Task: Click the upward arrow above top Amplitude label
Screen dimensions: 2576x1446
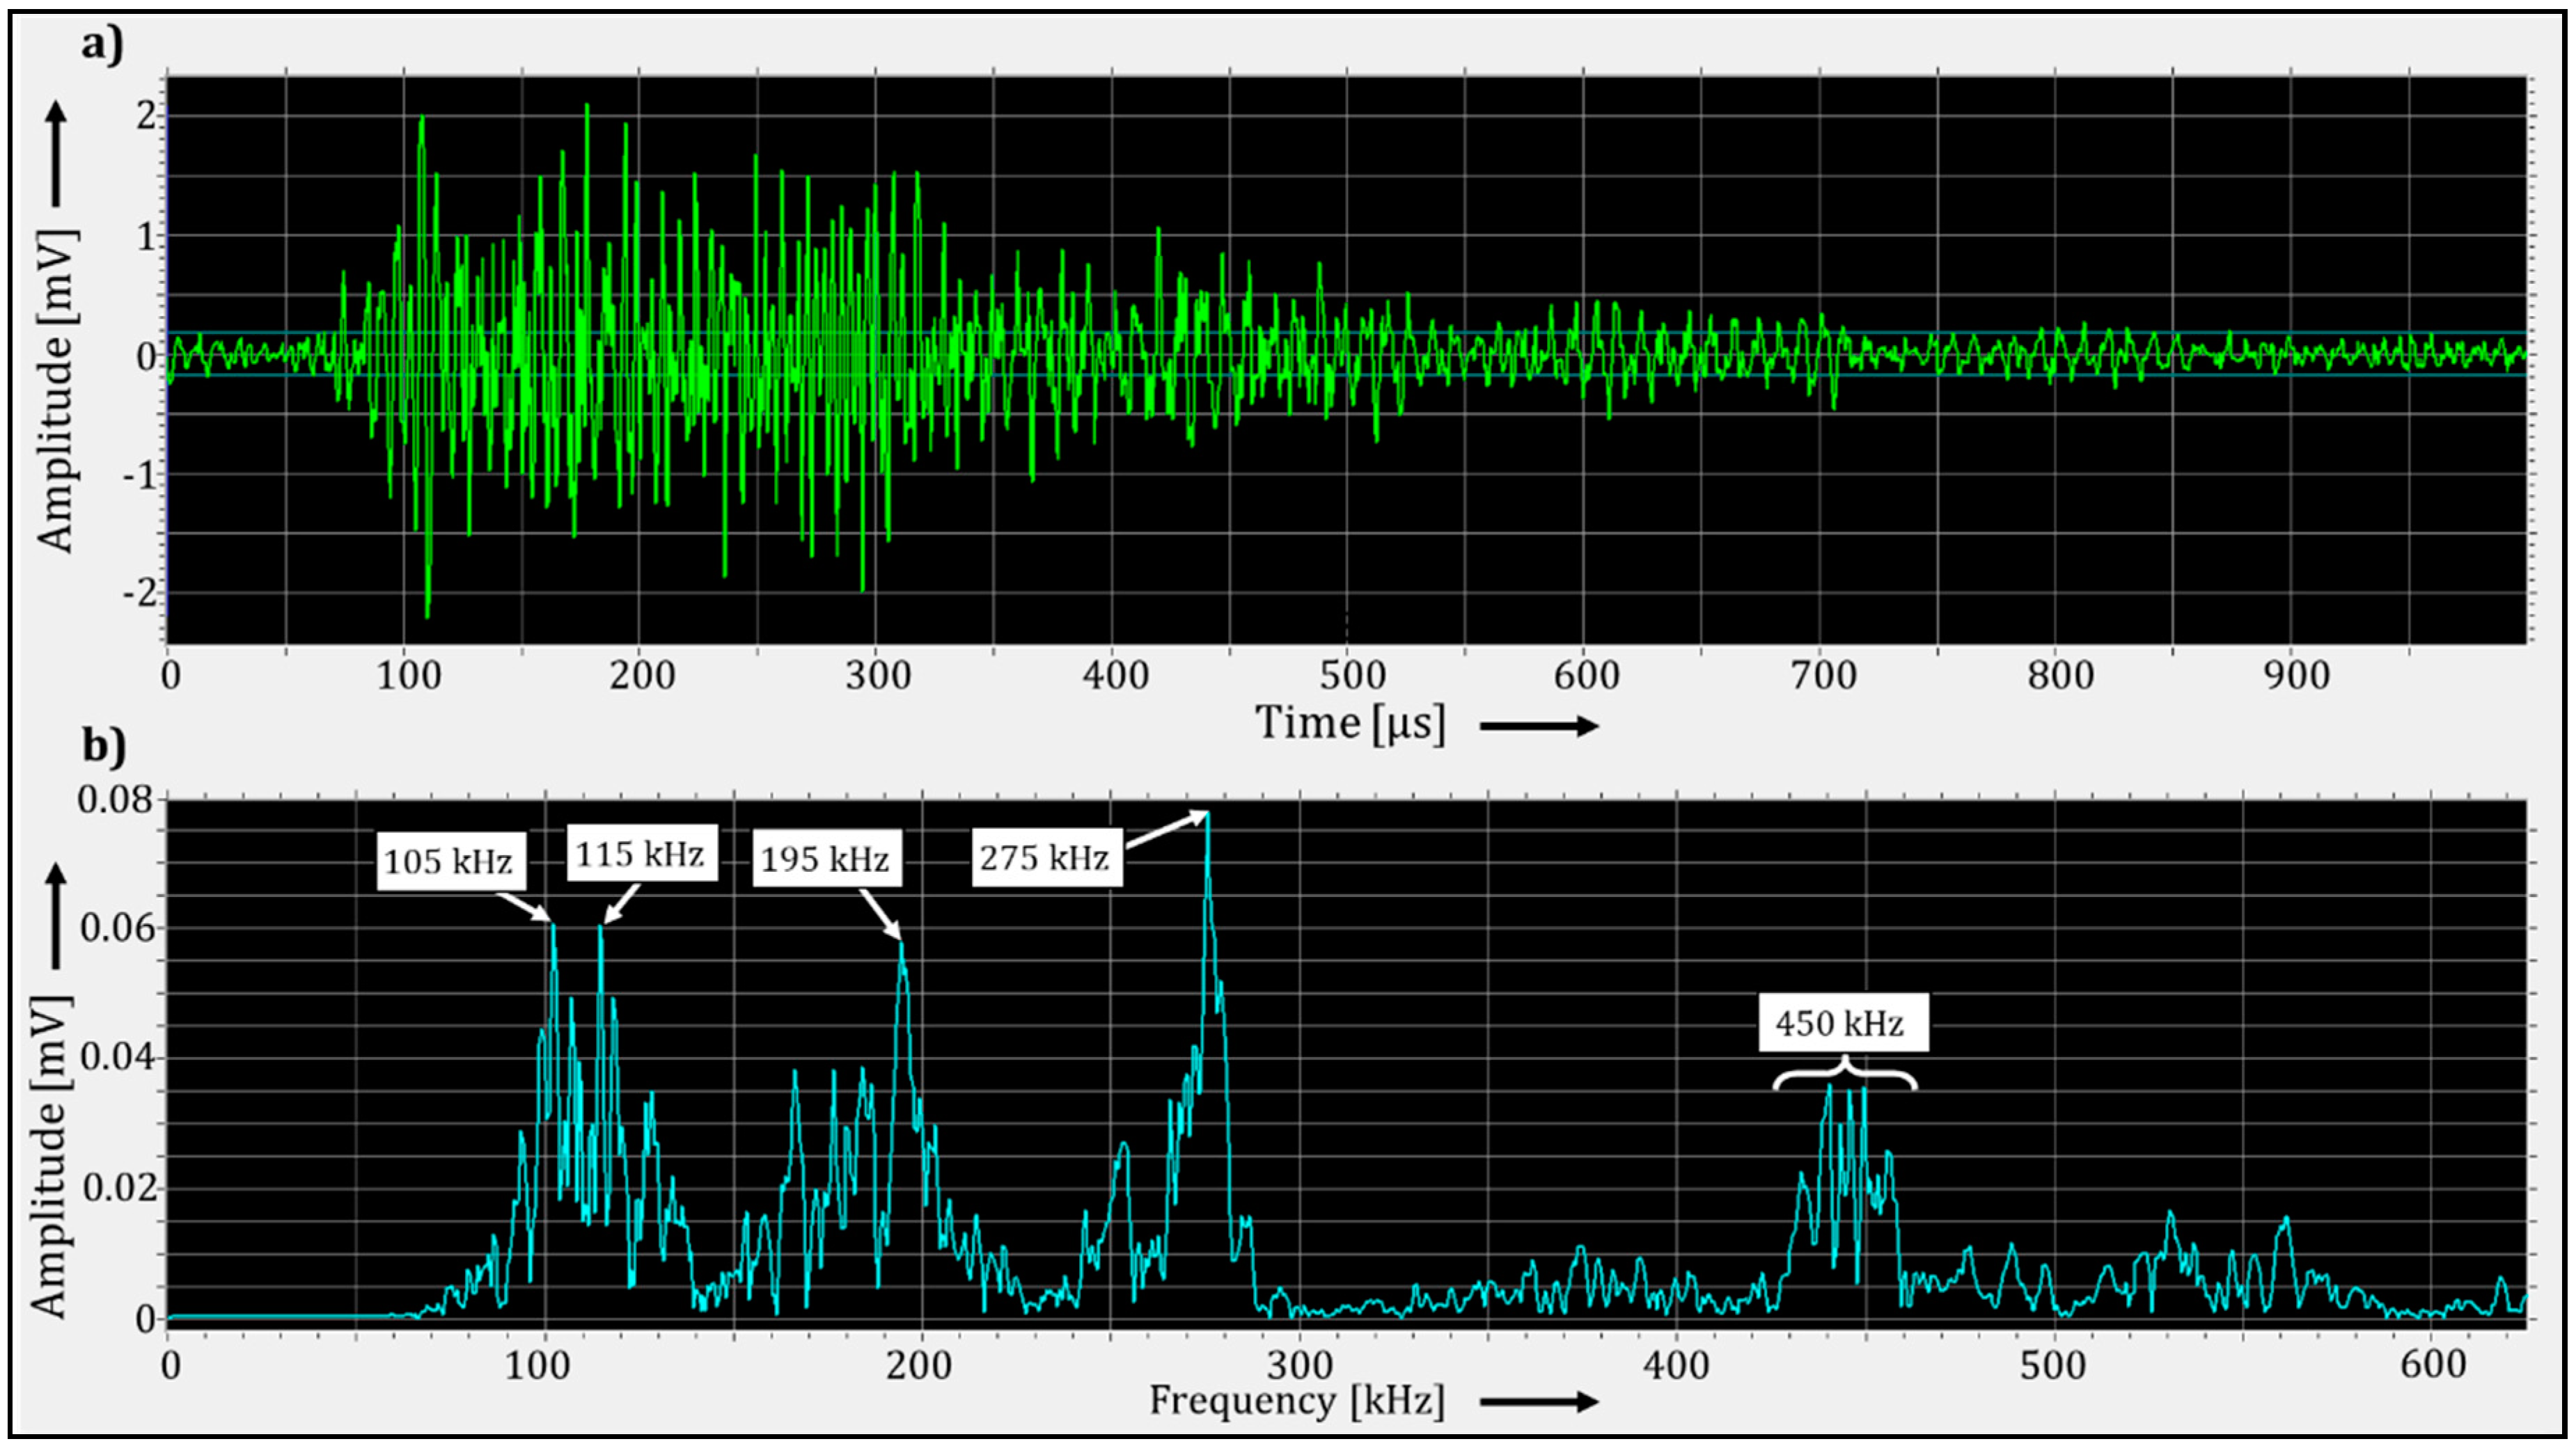Action: coord(57,153)
